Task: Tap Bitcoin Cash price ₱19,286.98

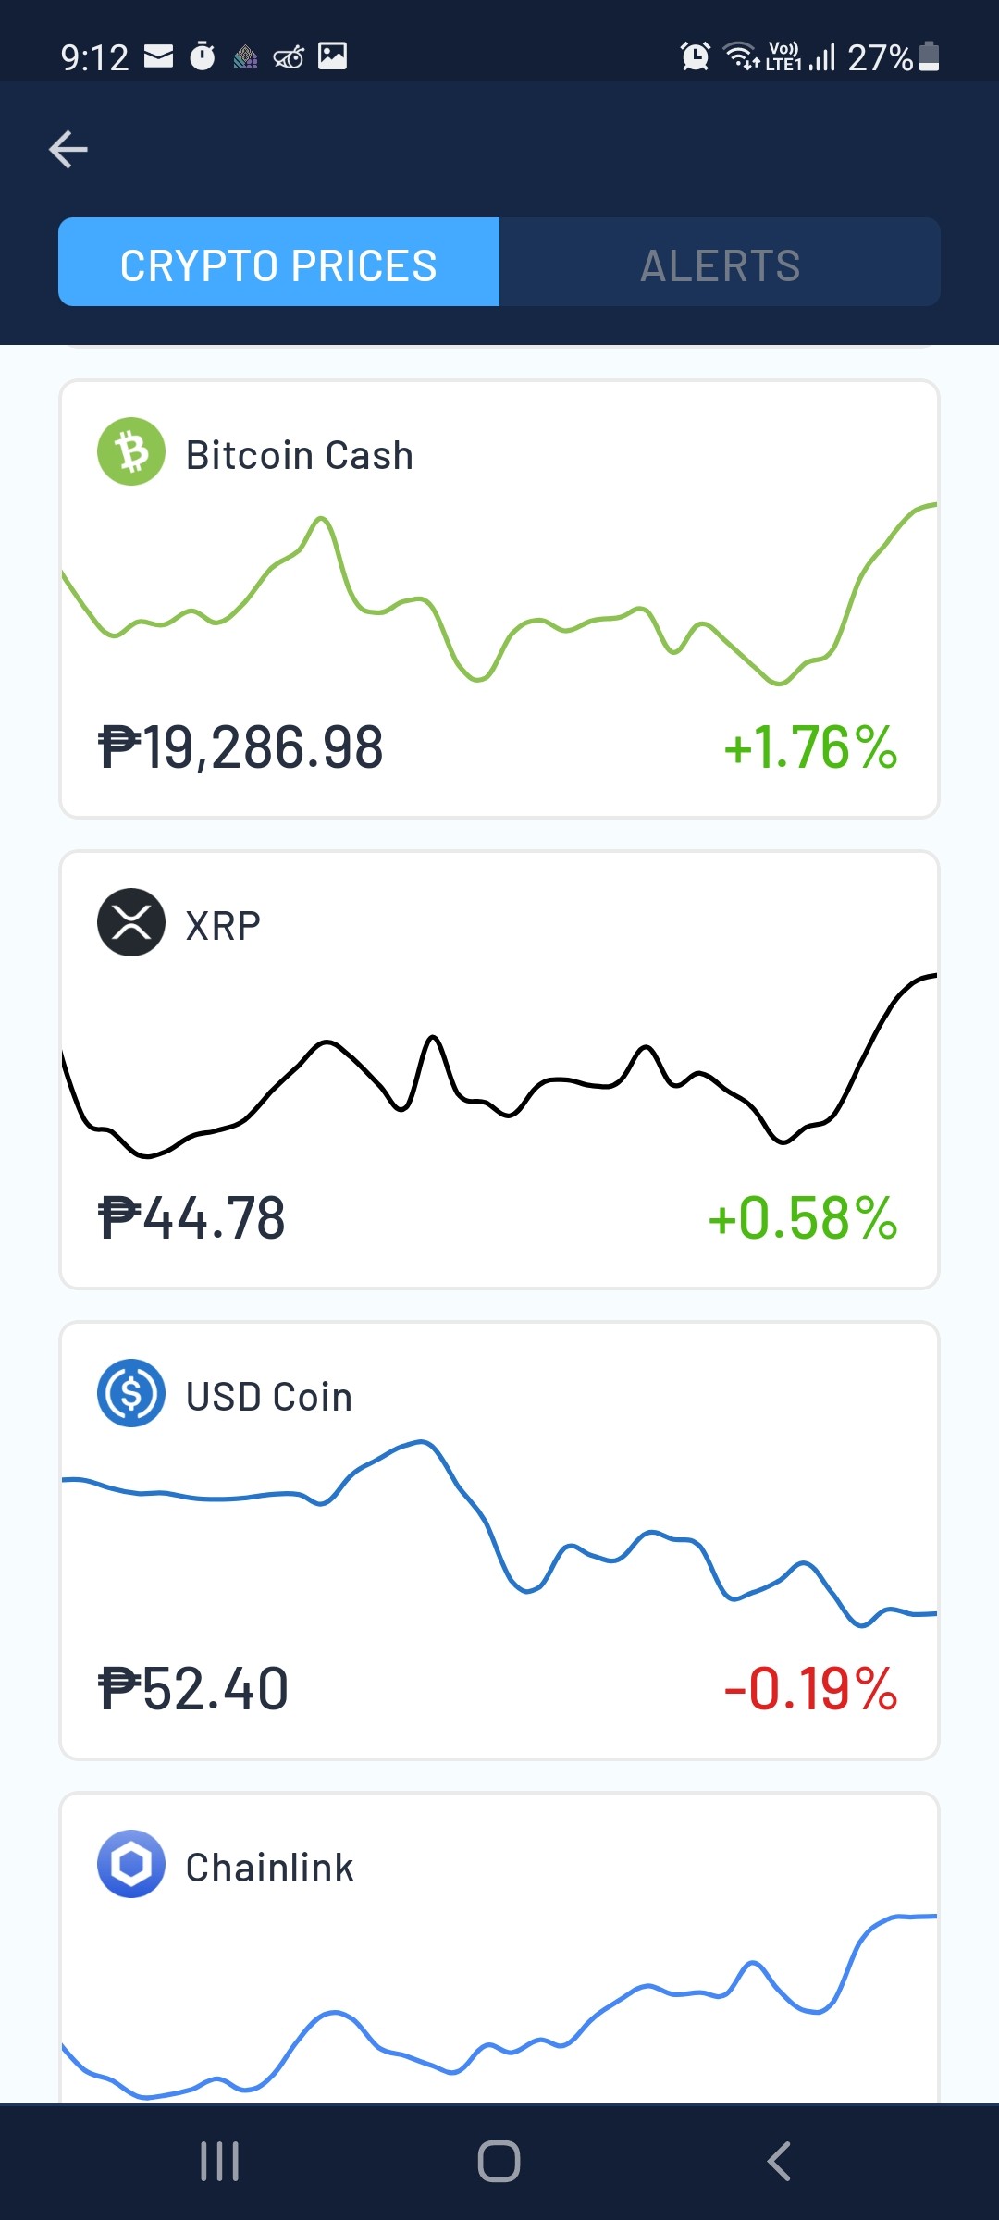Action: (240, 747)
